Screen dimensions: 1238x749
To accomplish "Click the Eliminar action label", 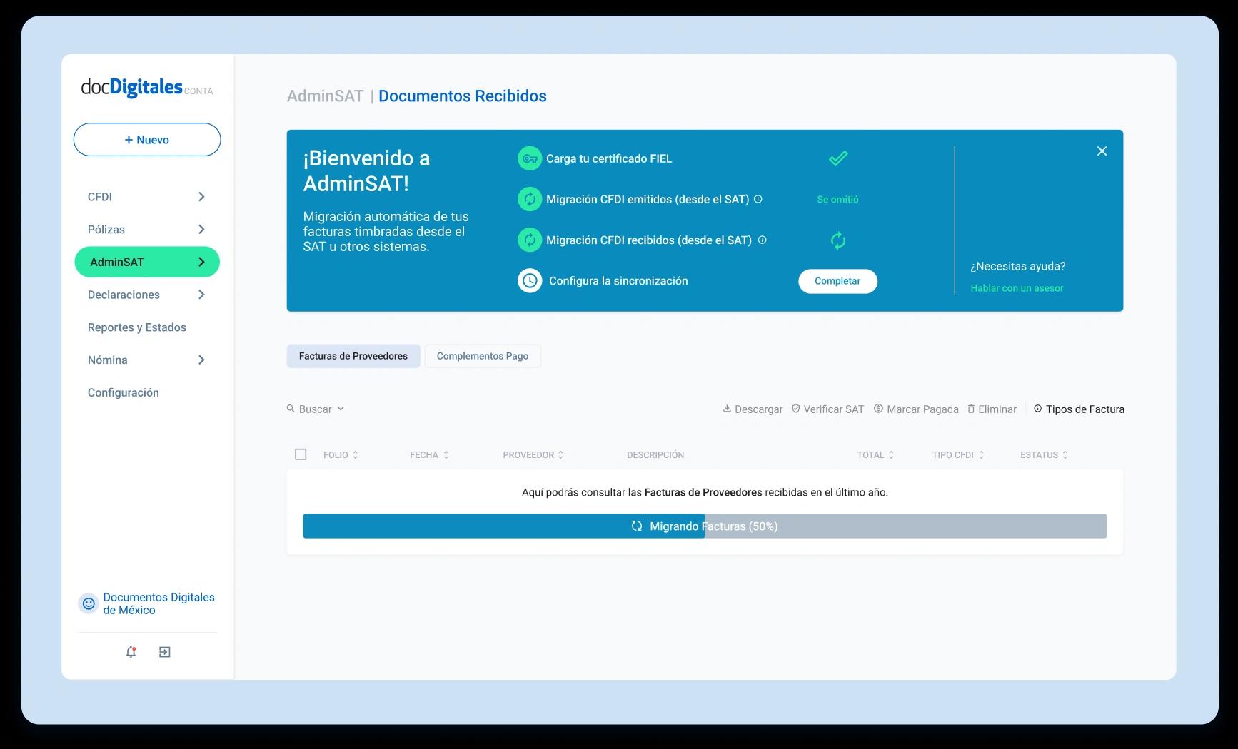I will (997, 409).
